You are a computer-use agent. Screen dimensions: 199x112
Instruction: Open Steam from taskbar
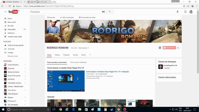point(112,109)
